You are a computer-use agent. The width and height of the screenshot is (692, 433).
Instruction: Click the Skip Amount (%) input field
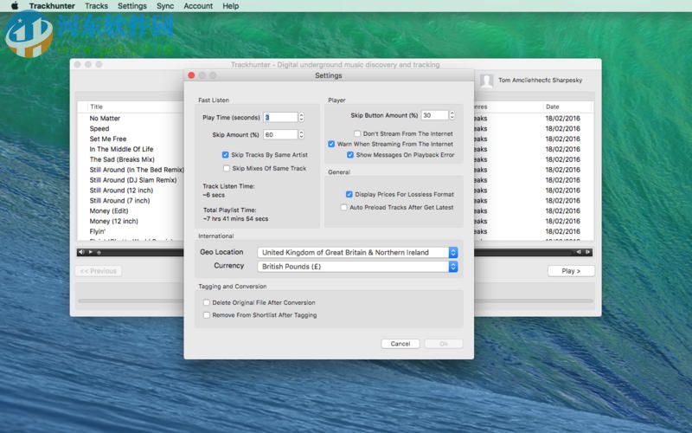click(280, 134)
